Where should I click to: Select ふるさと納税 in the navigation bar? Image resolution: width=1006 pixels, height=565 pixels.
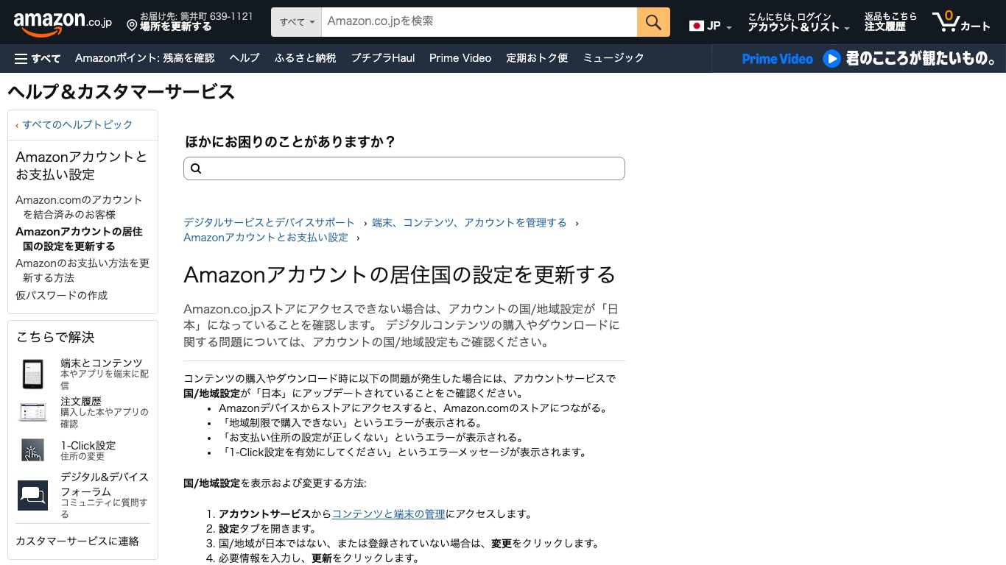click(x=305, y=58)
